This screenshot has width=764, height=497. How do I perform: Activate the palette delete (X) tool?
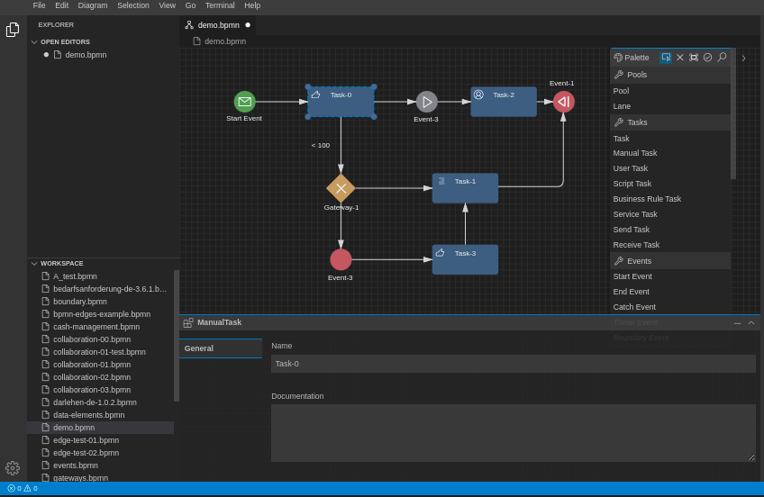point(679,58)
